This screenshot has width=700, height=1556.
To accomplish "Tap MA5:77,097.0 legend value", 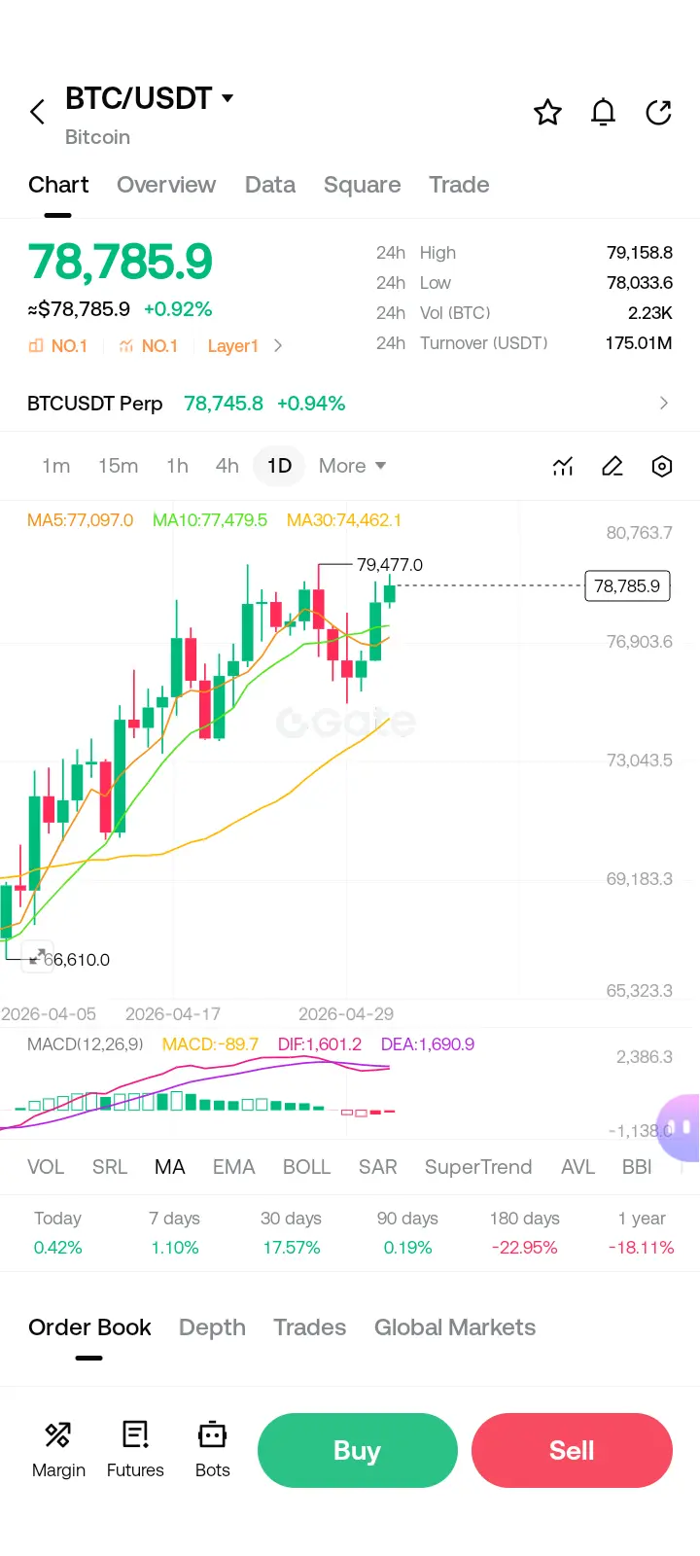I will [x=80, y=520].
